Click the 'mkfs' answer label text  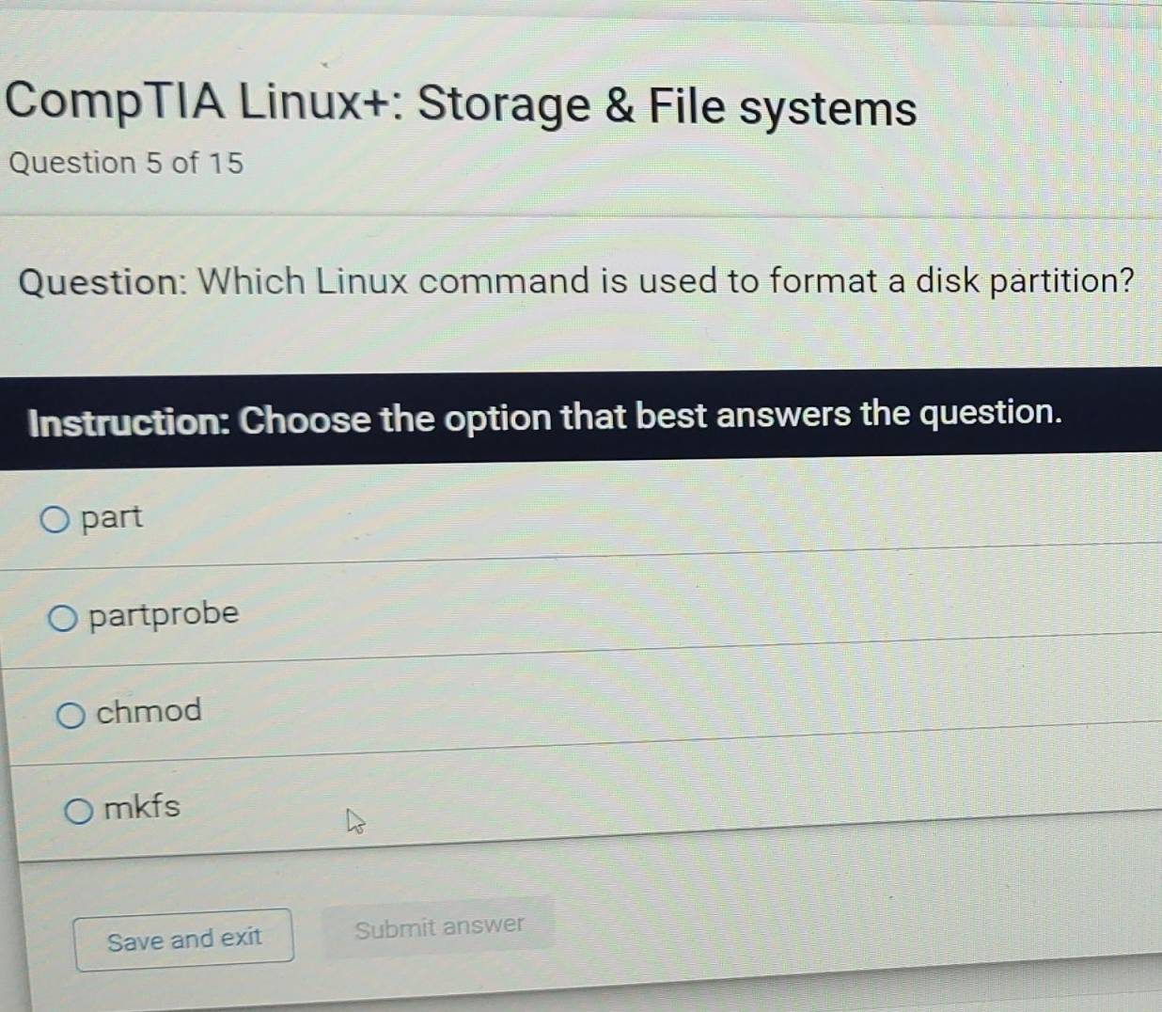(x=142, y=807)
